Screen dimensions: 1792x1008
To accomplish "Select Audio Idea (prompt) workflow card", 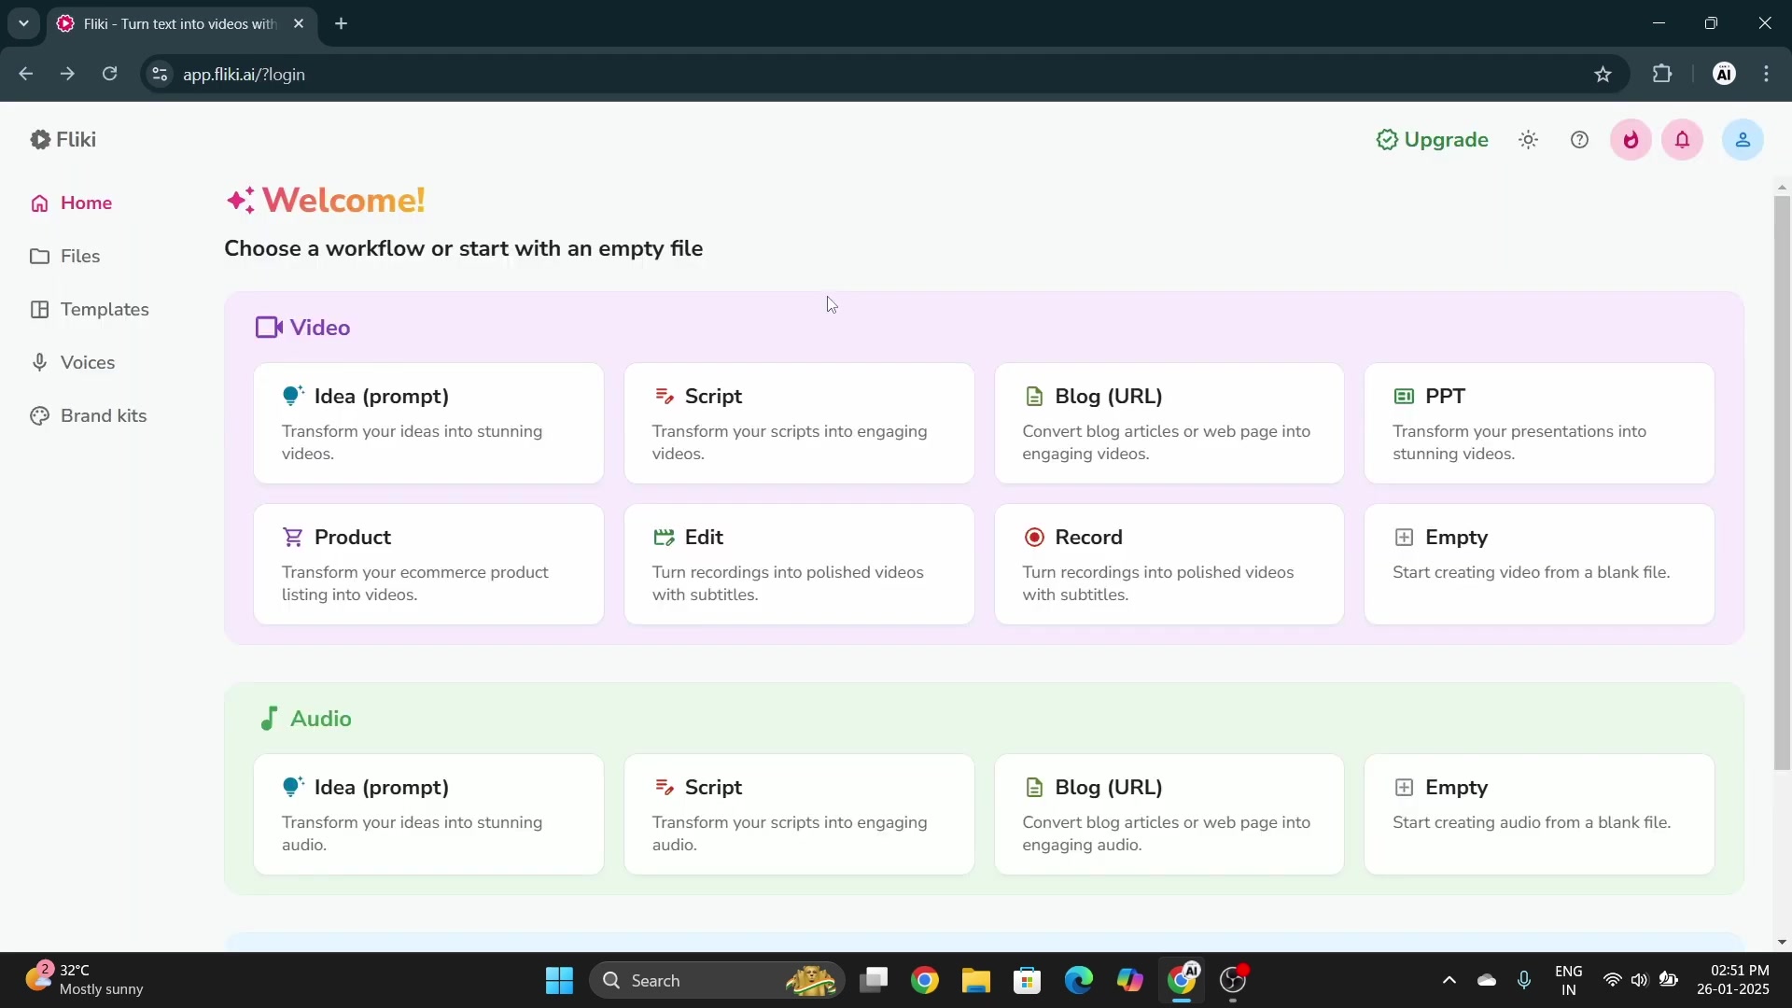I will tap(428, 815).
